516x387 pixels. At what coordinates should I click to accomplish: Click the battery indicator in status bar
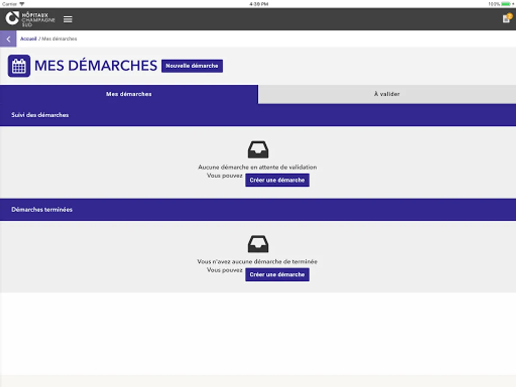507,4
